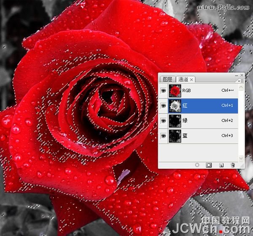
Task: Click the Ctrl+1 shortcut text
Action: tap(227, 106)
